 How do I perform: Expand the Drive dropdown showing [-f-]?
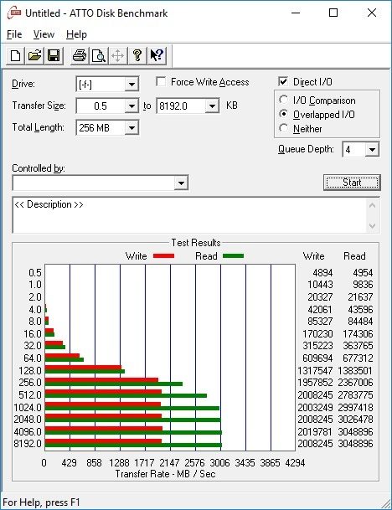[x=132, y=85]
